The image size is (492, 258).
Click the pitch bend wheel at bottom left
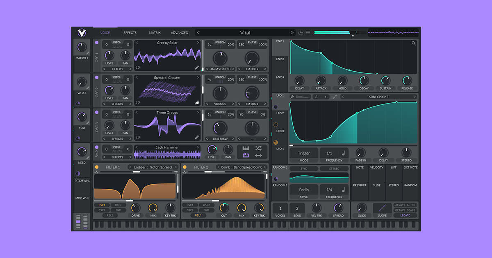click(x=77, y=222)
